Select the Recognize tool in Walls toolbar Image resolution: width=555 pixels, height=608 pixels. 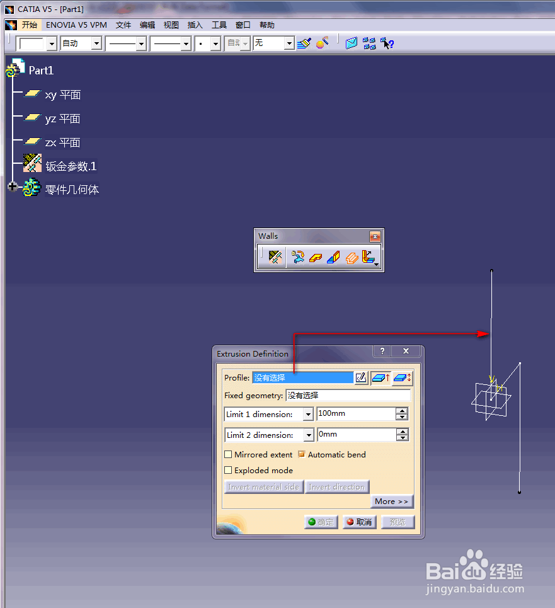click(x=297, y=256)
